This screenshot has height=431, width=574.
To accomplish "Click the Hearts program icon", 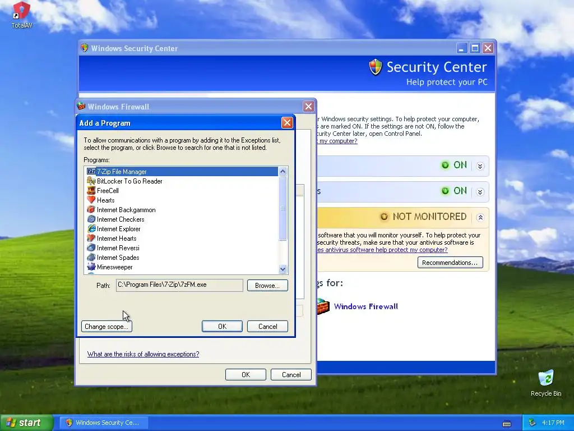I will [91, 200].
